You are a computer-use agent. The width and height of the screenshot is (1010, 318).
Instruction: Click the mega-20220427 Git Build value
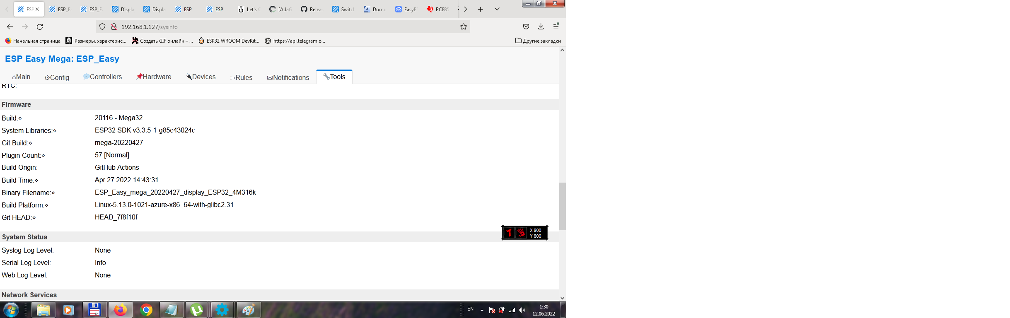(x=119, y=143)
